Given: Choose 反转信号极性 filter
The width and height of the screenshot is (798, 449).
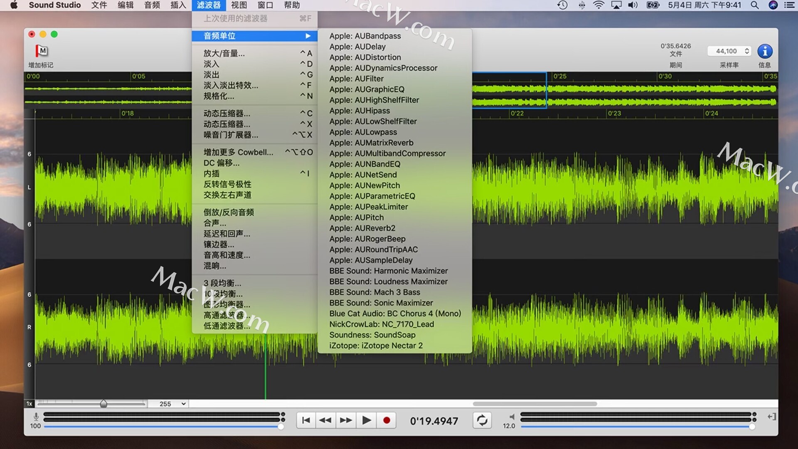Looking at the screenshot, I should point(255,184).
